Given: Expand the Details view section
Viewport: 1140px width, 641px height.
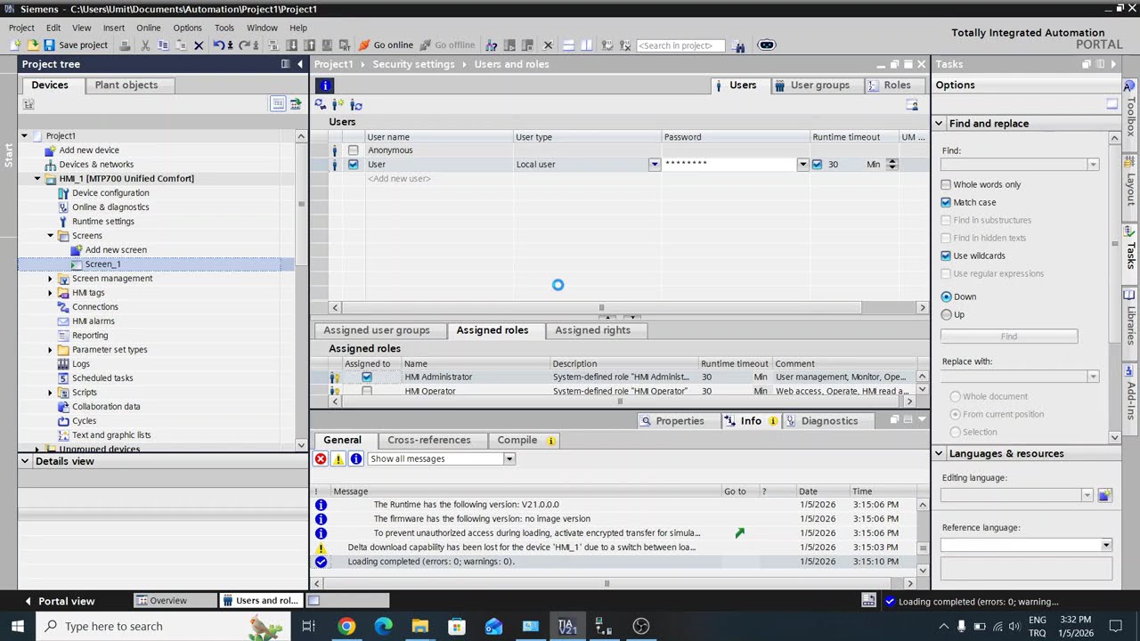Looking at the screenshot, I should coord(25,462).
